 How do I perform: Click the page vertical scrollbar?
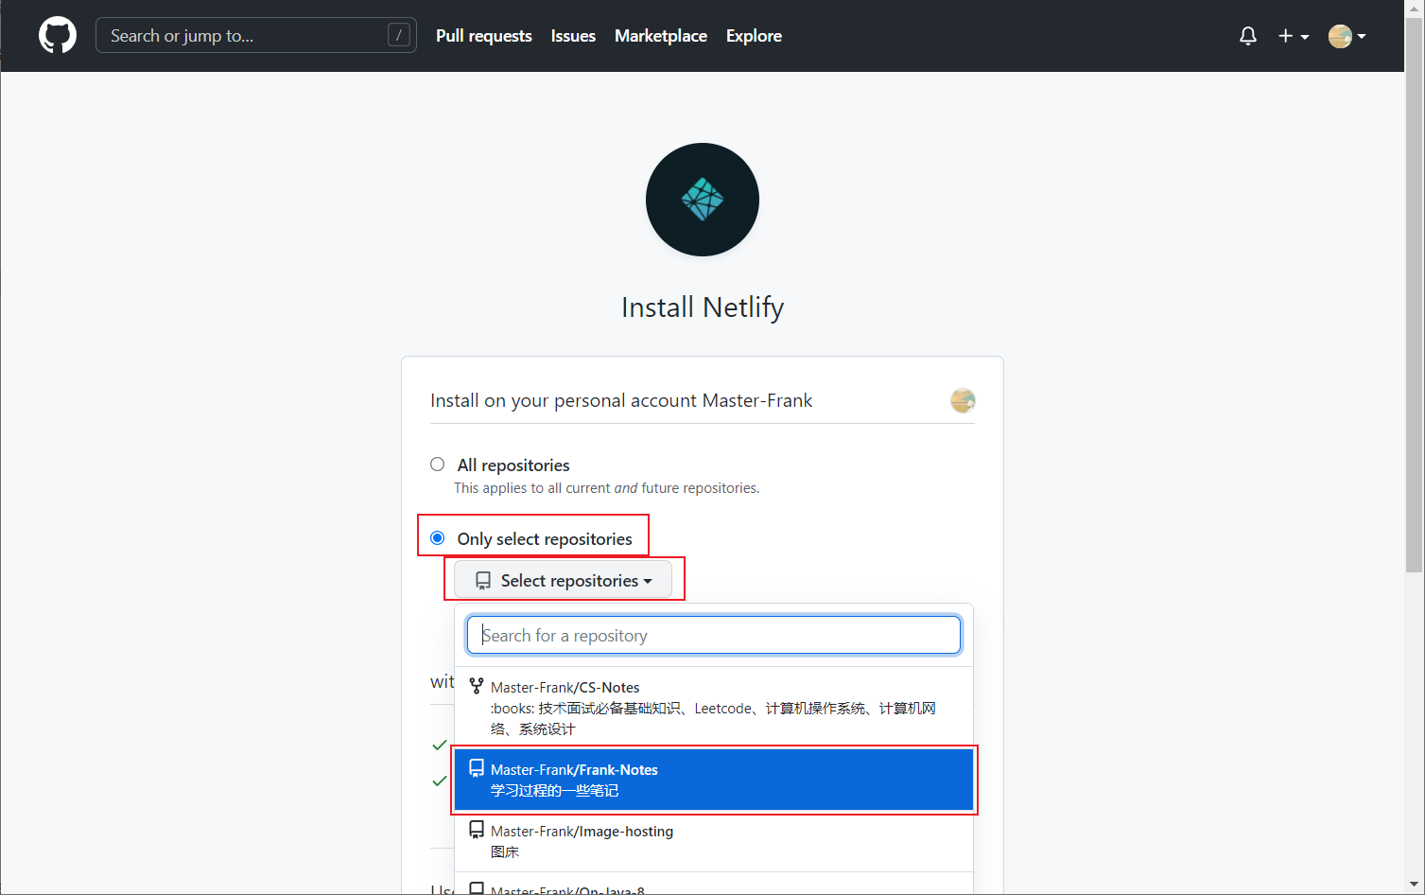coord(1415,293)
